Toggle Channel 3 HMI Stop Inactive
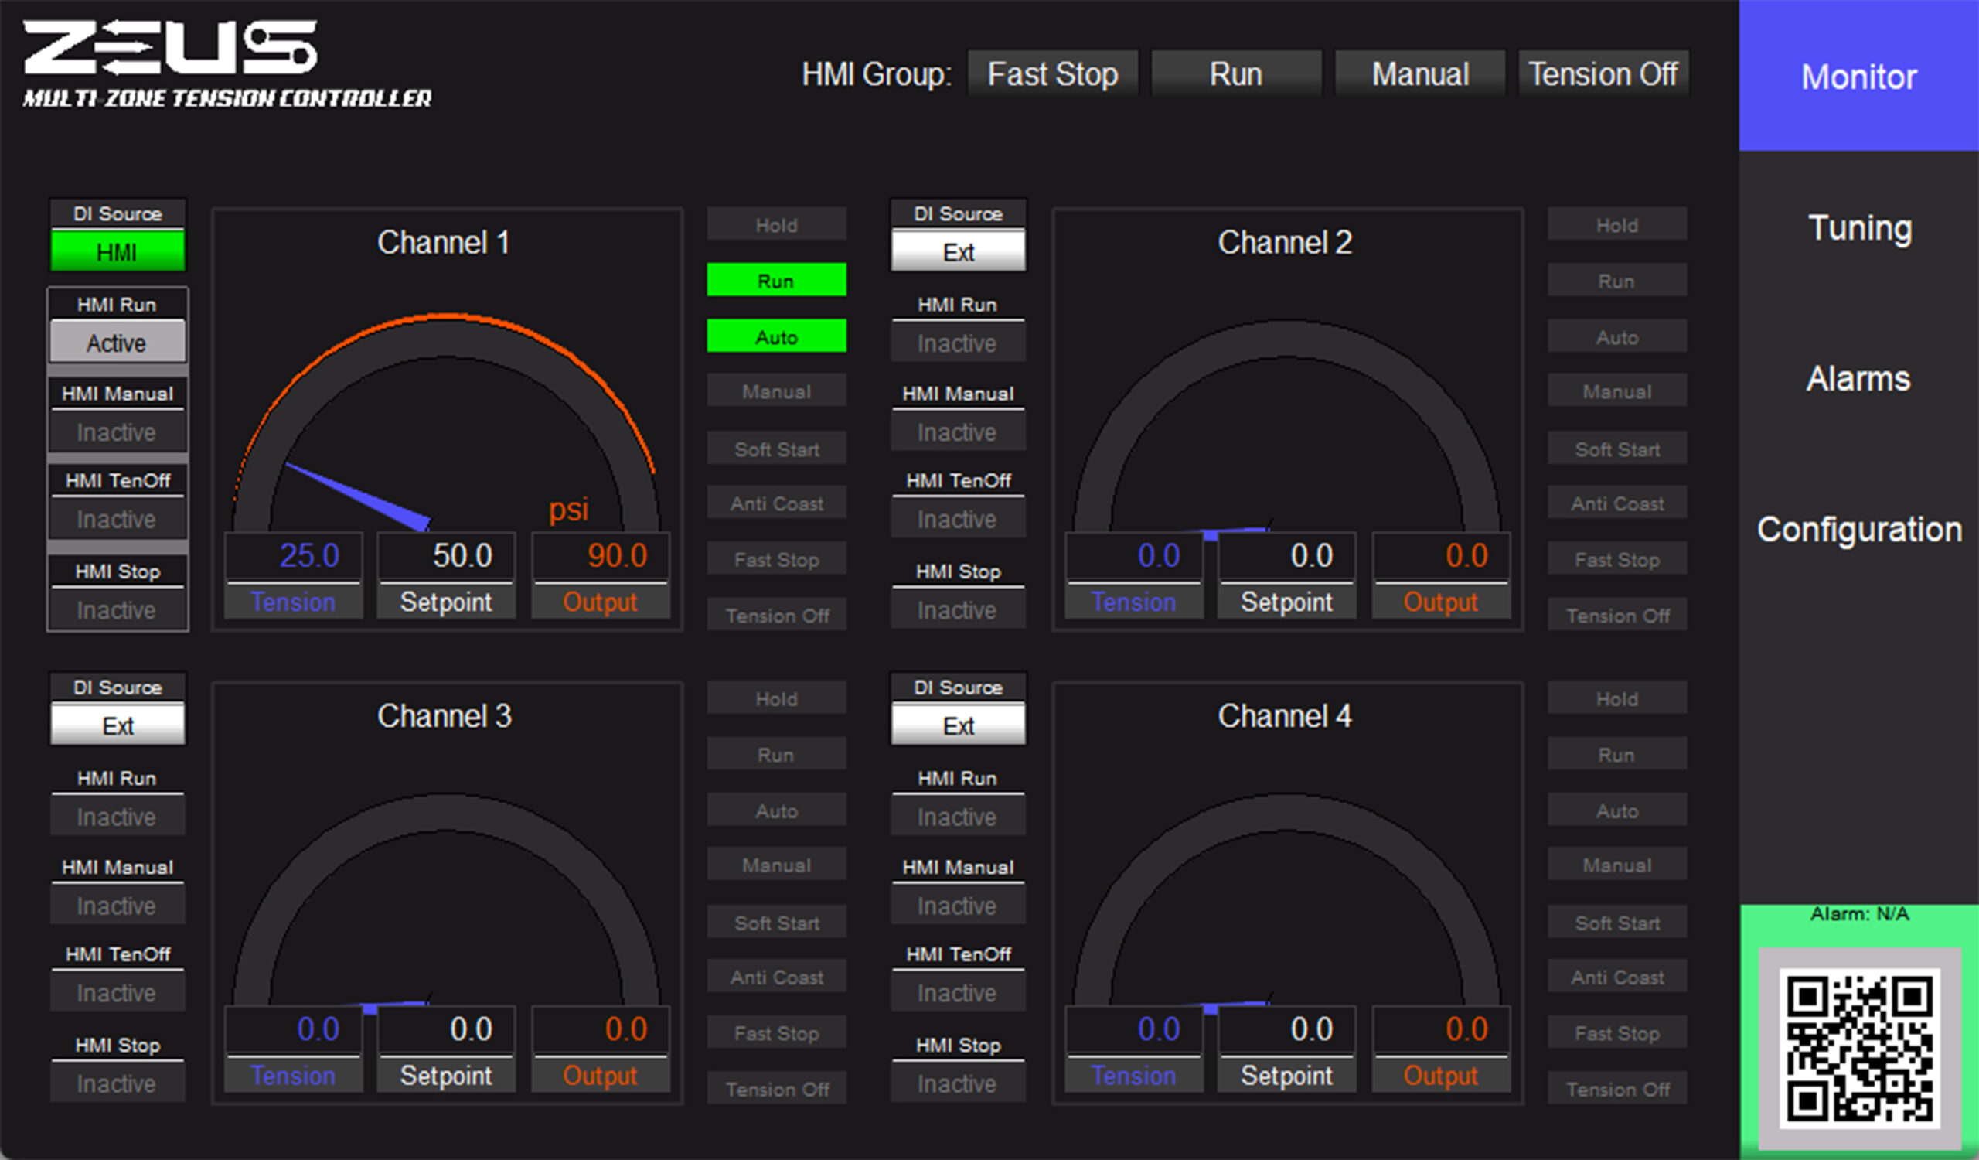Image resolution: width=1979 pixels, height=1160 pixels. coord(118,1083)
